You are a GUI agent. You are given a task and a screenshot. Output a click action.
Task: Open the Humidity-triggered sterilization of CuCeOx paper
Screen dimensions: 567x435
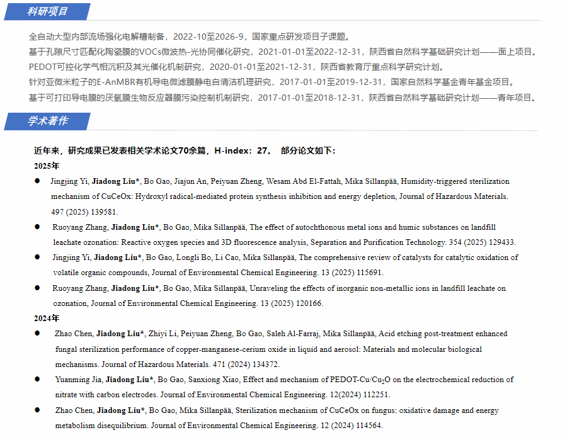280,189
